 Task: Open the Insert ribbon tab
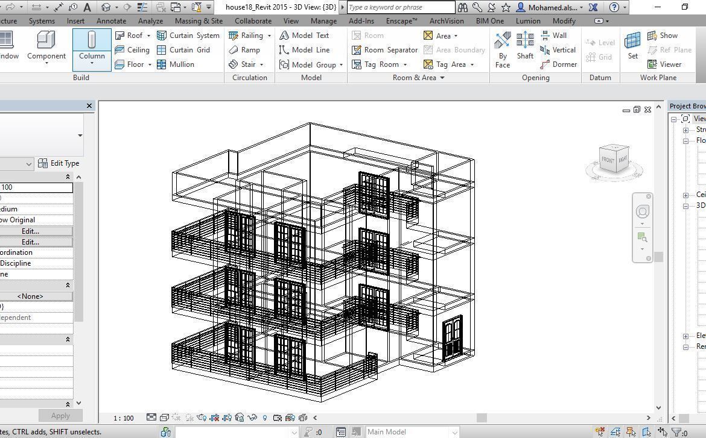[75, 20]
